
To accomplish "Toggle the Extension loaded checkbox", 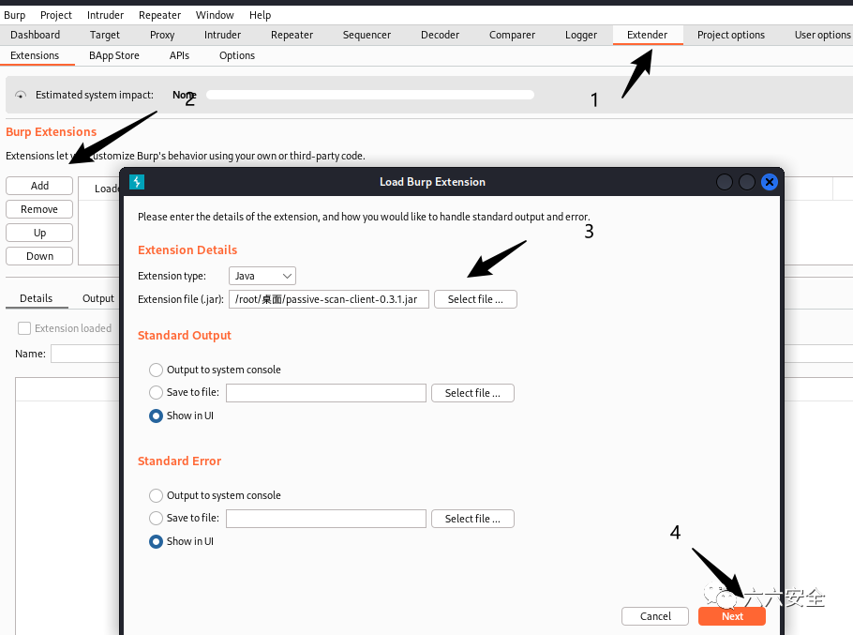I will [24, 328].
